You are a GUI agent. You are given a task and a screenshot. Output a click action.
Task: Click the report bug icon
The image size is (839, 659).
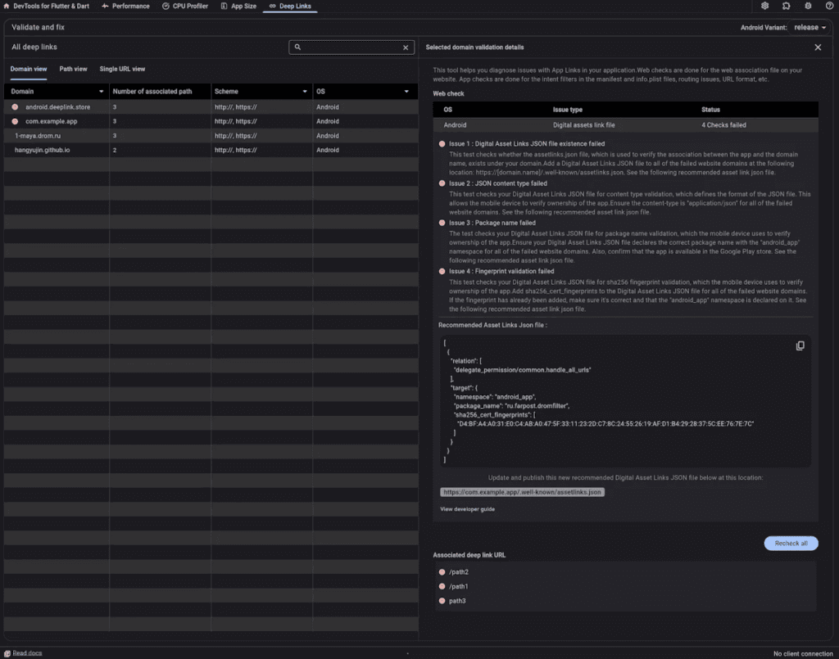(808, 6)
